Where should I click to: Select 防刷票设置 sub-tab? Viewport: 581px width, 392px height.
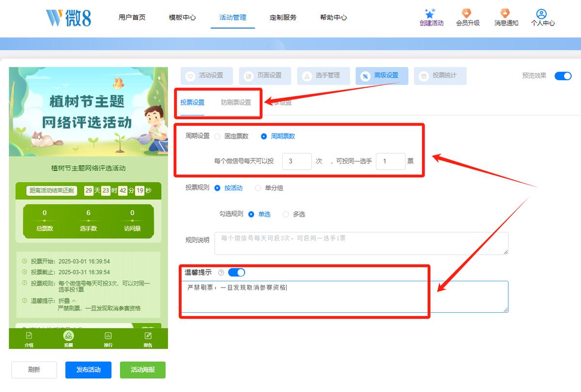click(x=236, y=102)
